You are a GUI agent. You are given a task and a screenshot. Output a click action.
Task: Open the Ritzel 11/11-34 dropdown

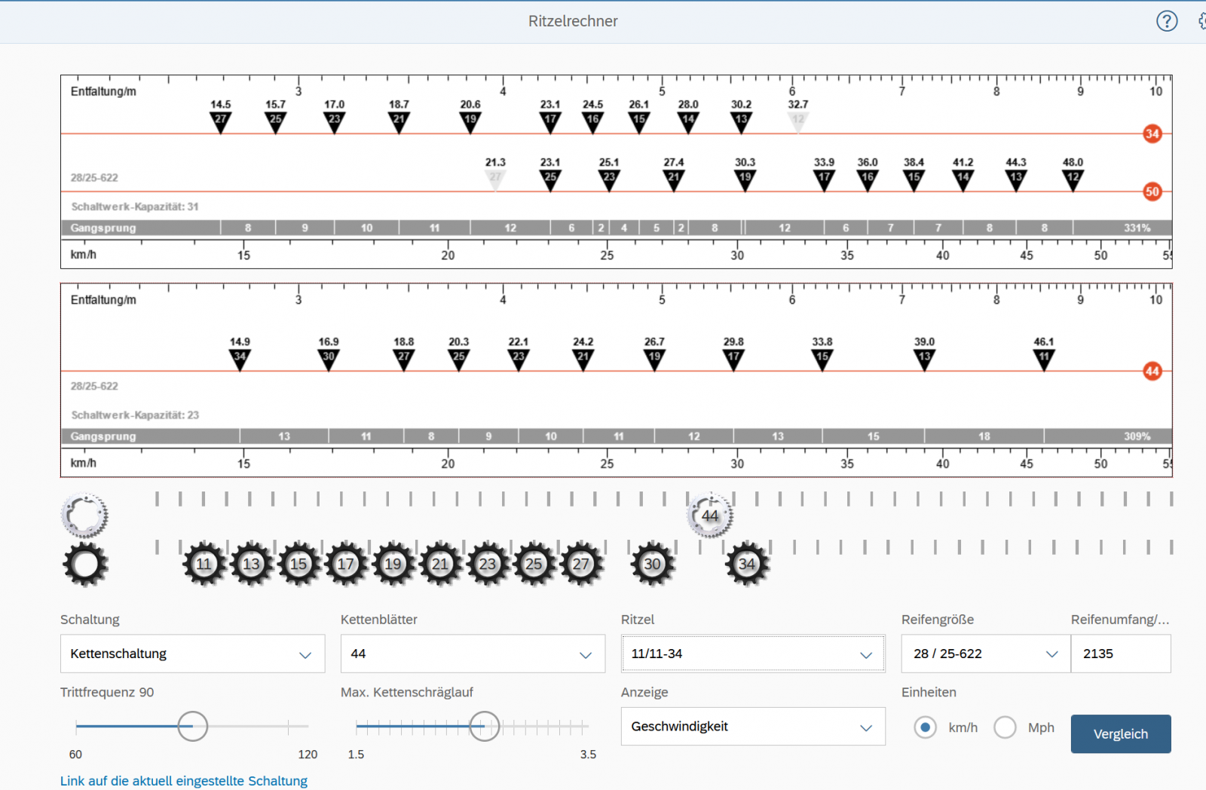[753, 654]
